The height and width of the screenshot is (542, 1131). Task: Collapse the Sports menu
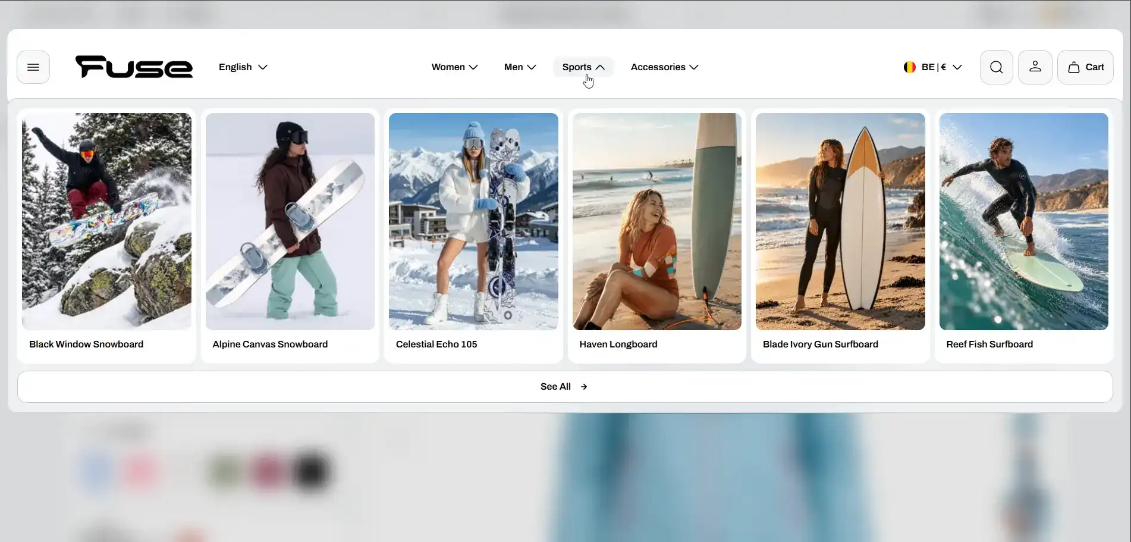[583, 67]
